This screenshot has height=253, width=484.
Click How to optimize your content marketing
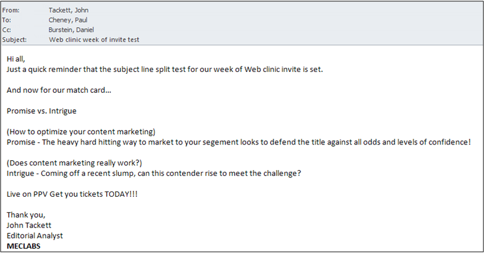pos(81,132)
